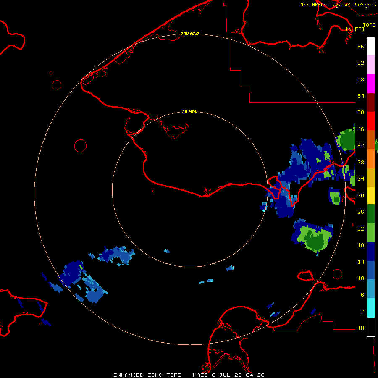Screen dimensions: 378x378
Task: Click the '26' legend value
Action: (x=361, y=212)
